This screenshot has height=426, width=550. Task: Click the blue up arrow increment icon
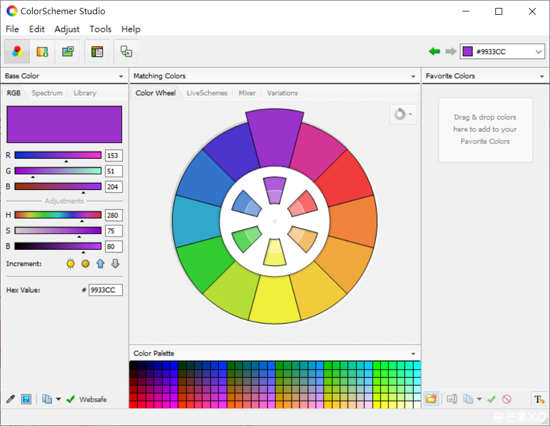point(100,264)
